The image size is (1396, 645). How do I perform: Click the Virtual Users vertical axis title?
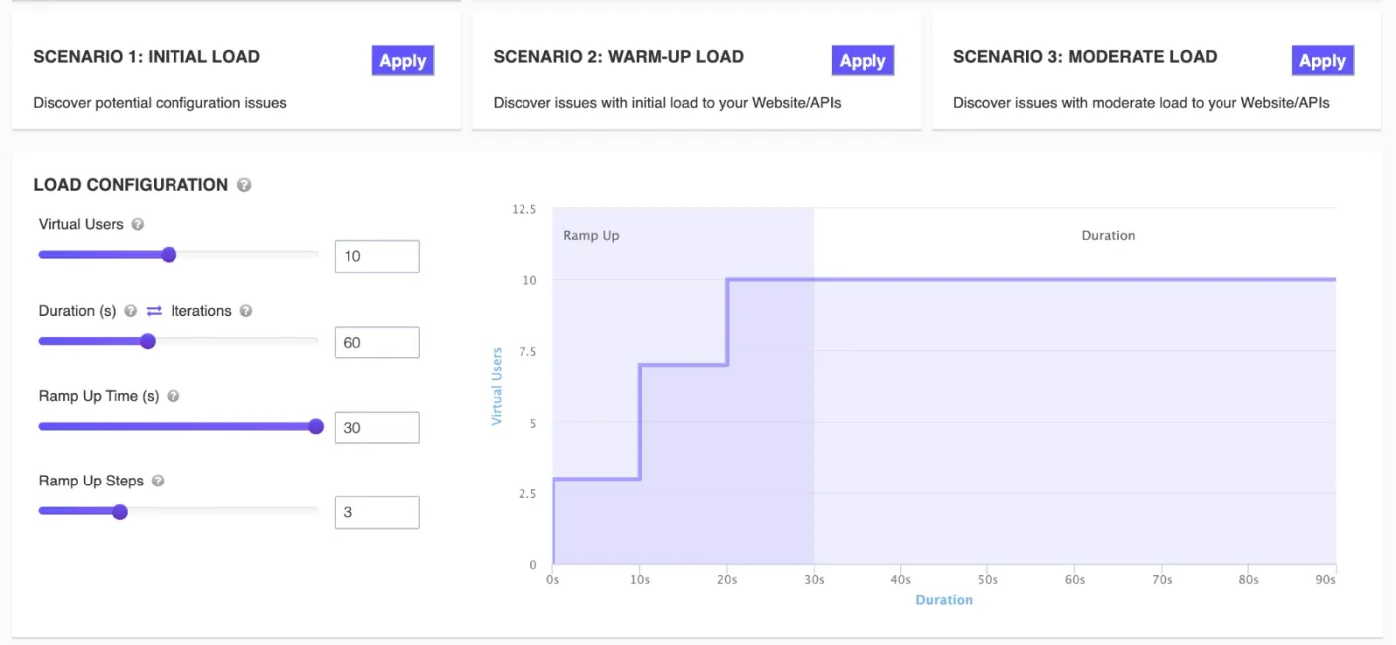click(497, 386)
